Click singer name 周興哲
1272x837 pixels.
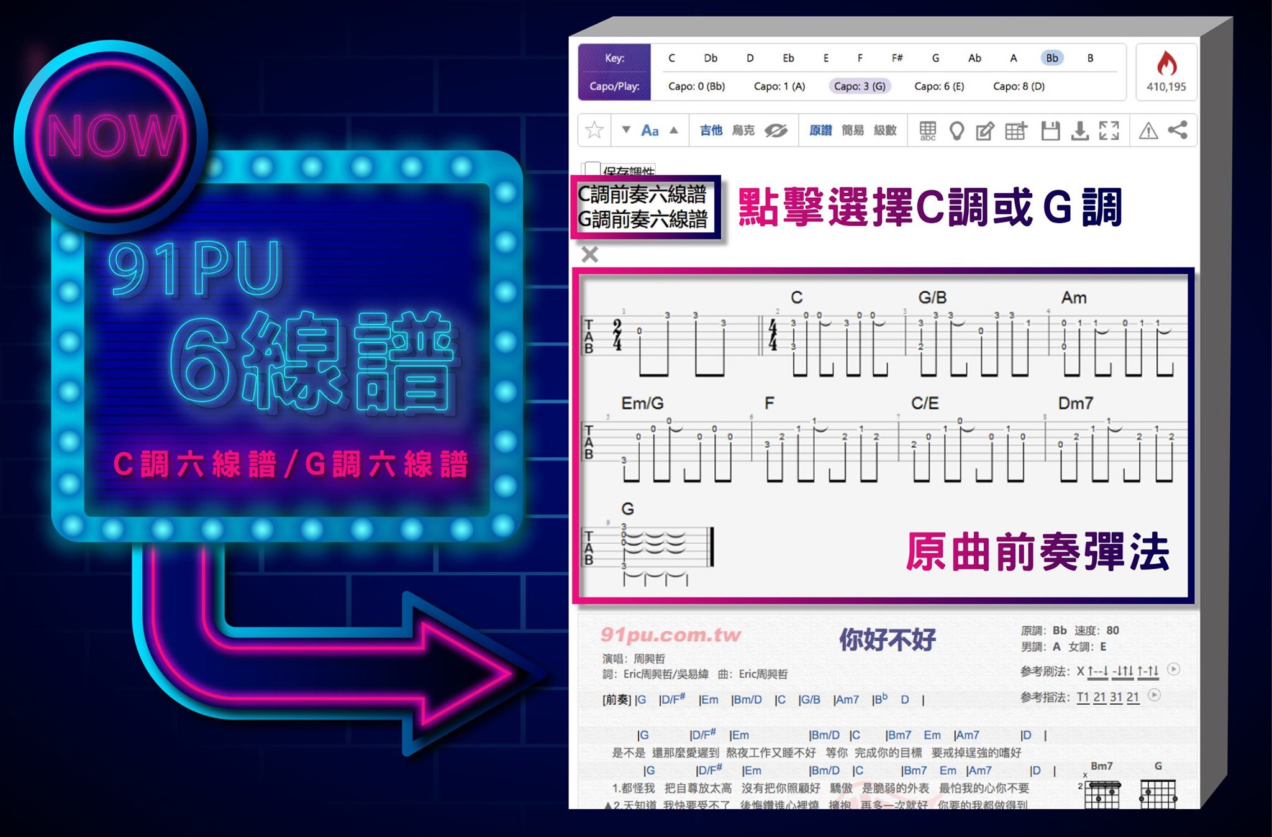(649, 659)
